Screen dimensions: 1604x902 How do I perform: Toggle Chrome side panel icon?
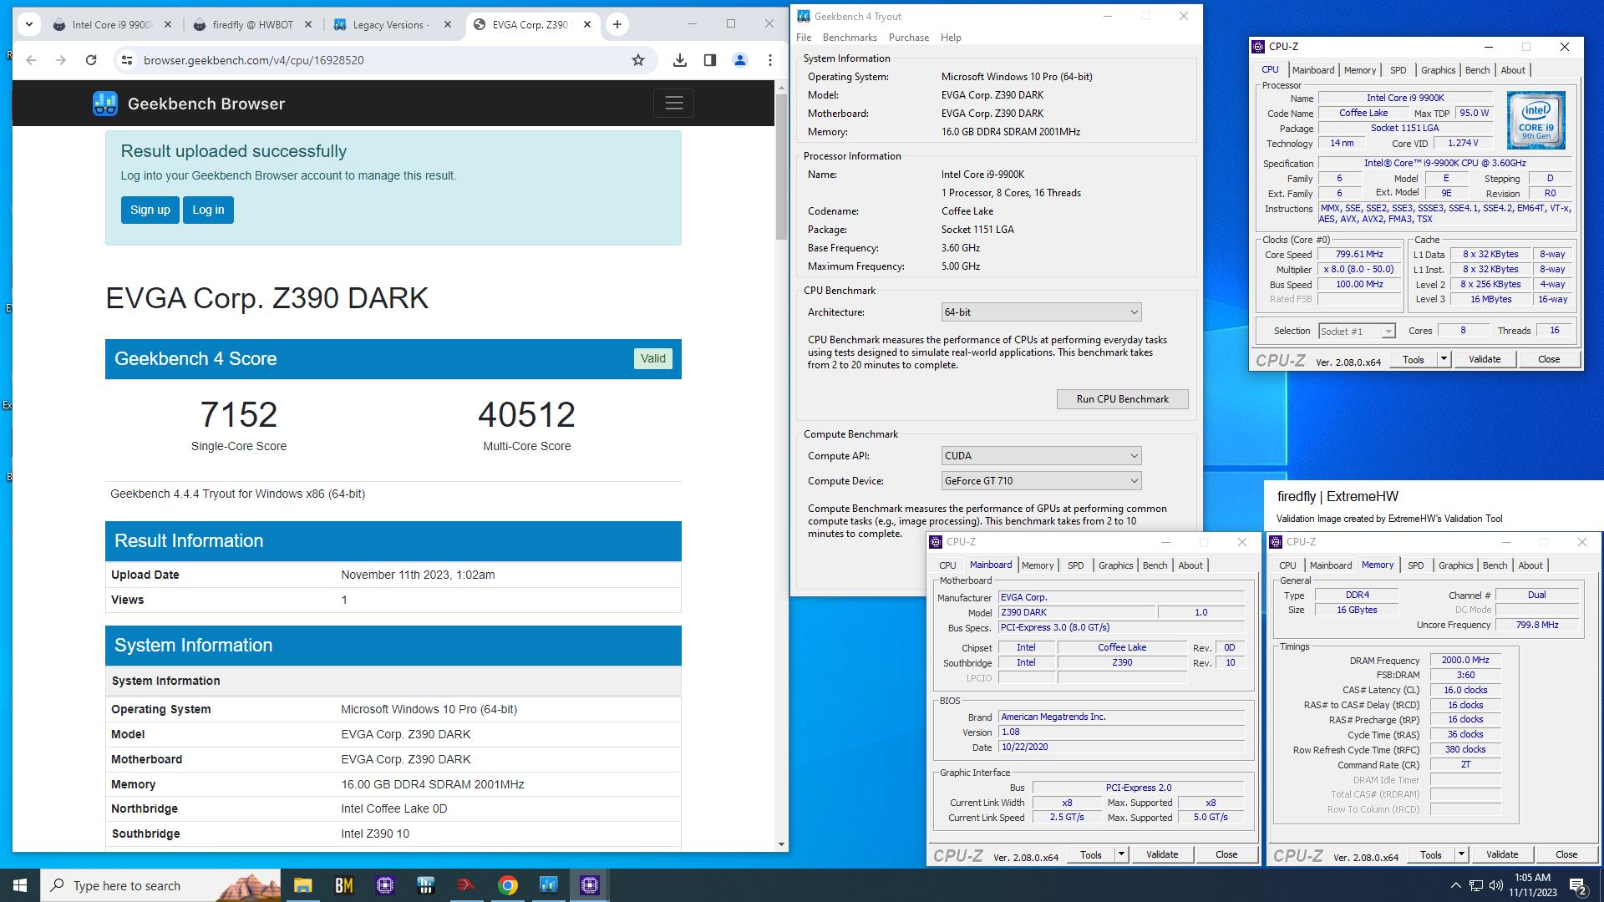pyautogui.click(x=710, y=60)
